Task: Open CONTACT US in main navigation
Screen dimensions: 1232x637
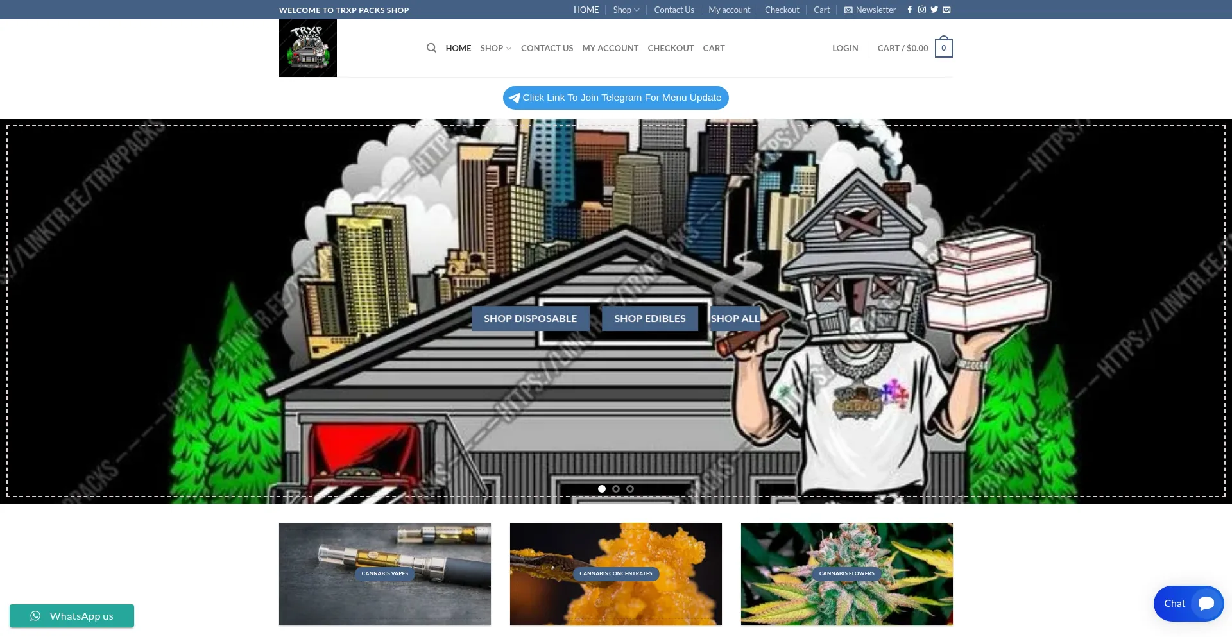Action: 547,48
